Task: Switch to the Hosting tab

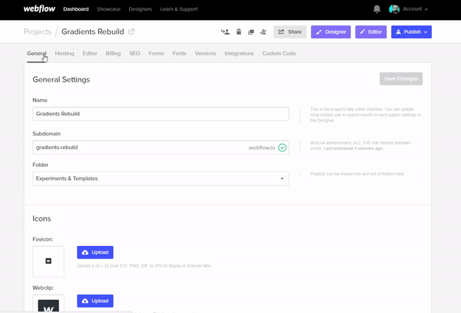Action: (65, 53)
